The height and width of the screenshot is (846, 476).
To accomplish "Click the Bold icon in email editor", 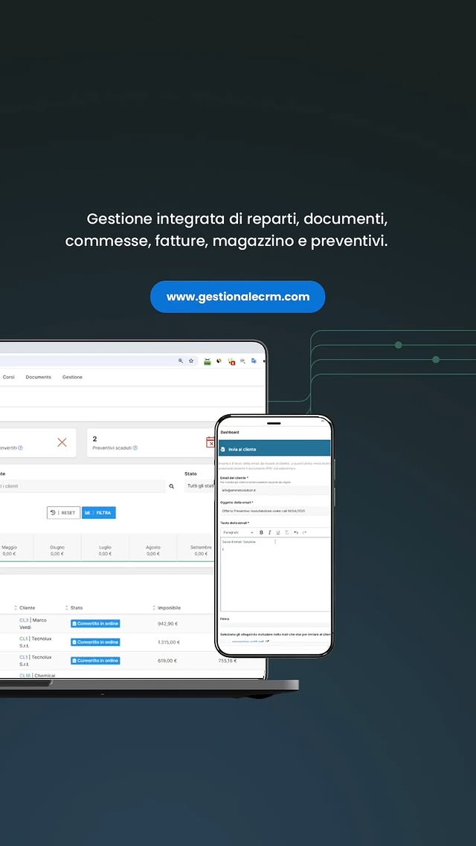I will [261, 532].
